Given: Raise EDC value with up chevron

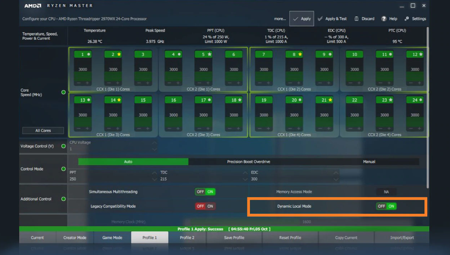Looking at the screenshot, I should [336, 173].
